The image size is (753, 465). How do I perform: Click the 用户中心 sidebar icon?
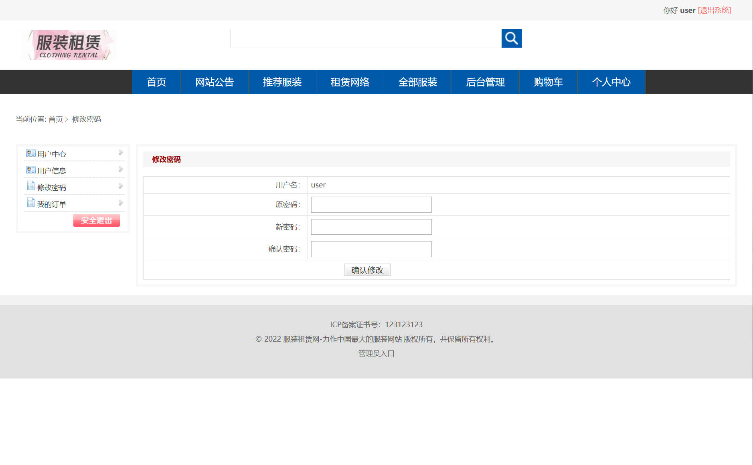30,153
